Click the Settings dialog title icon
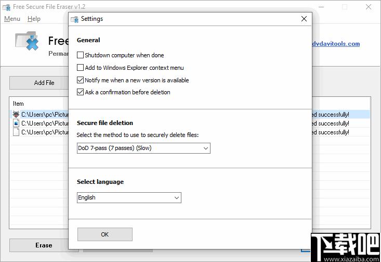 [x=74, y=19]
